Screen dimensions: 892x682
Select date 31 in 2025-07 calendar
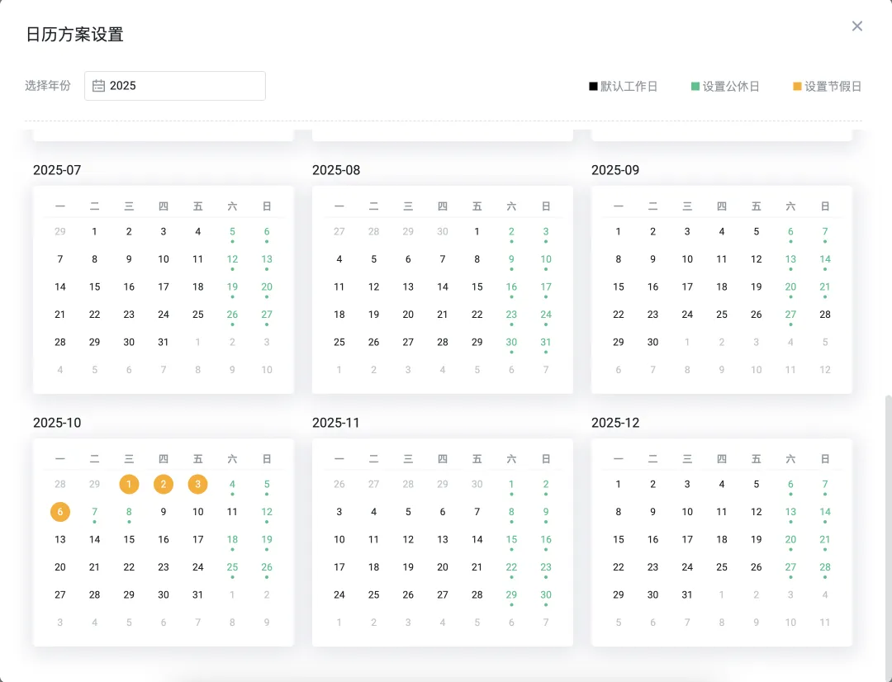pyautogui.click(x=164, y=342)
